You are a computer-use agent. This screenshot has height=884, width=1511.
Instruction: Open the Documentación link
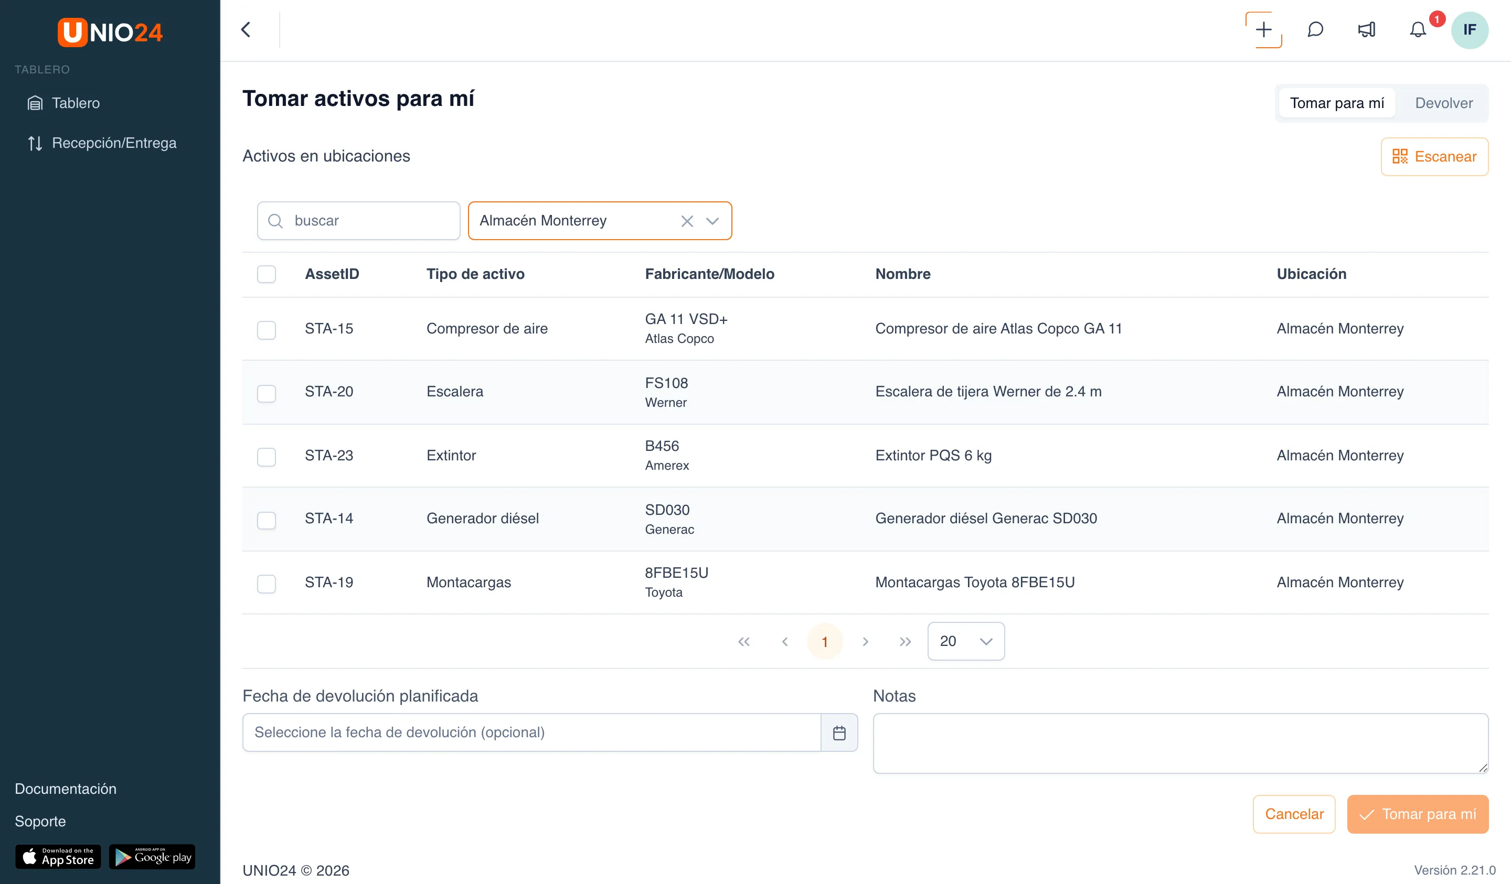pyautogui.click(x=66, y=789)
